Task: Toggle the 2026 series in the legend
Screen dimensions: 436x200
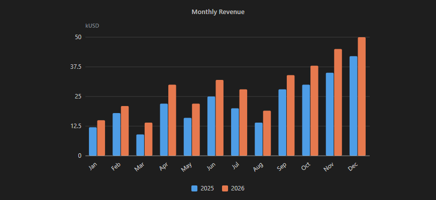Action: coord(233,188)
